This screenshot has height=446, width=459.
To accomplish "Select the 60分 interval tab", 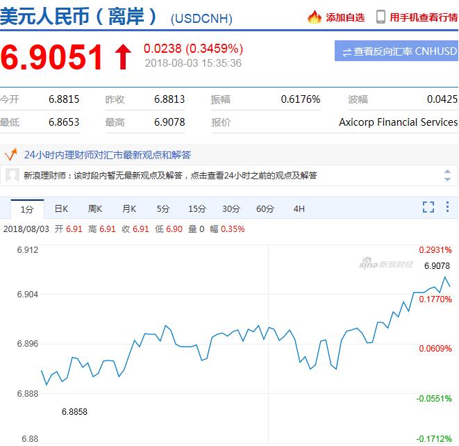I will 265,208.
